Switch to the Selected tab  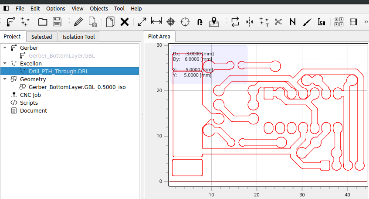41,37
